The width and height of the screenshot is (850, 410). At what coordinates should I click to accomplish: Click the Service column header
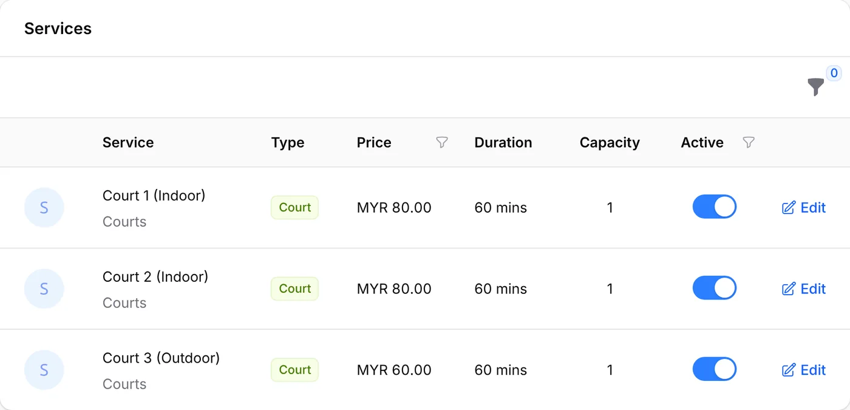128,143
